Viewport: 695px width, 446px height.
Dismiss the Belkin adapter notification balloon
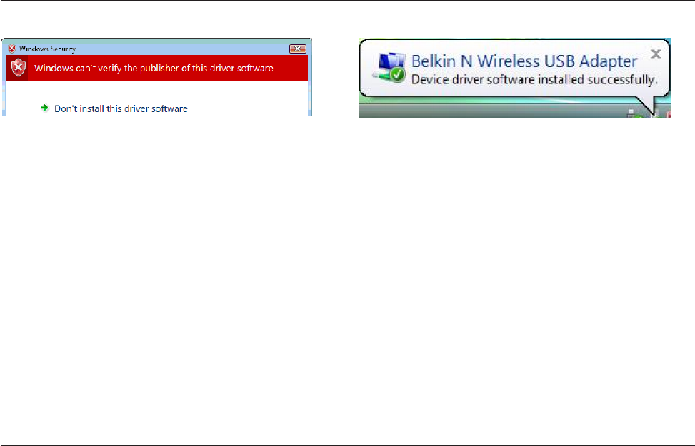tap(656, 54)
